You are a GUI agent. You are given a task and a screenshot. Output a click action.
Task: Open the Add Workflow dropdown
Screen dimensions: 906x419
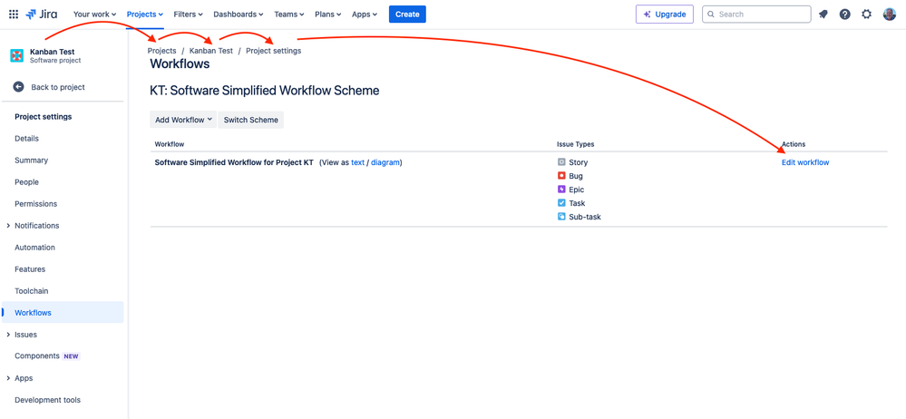183,120
